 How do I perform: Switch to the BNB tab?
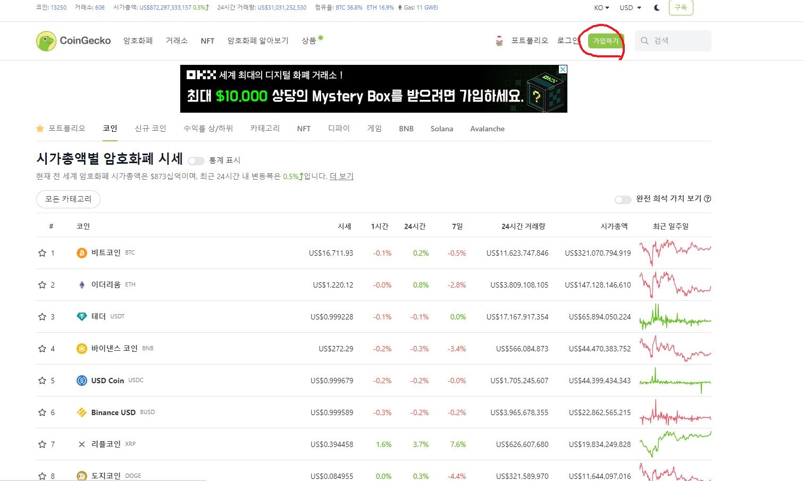(x=406, y=129)
